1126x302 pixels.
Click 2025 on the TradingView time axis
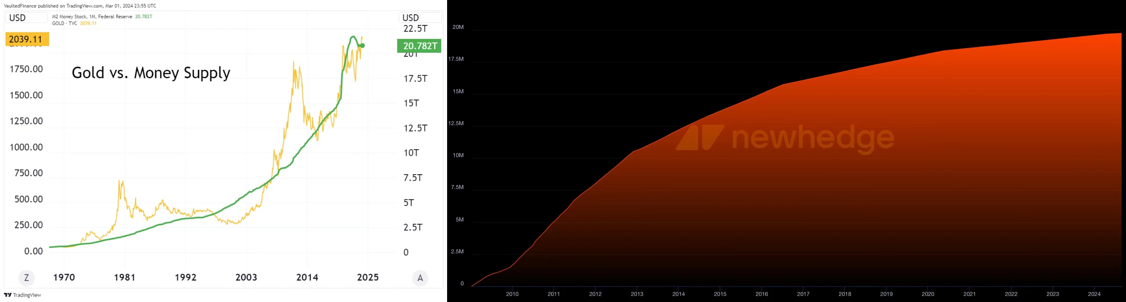(367, 278)
